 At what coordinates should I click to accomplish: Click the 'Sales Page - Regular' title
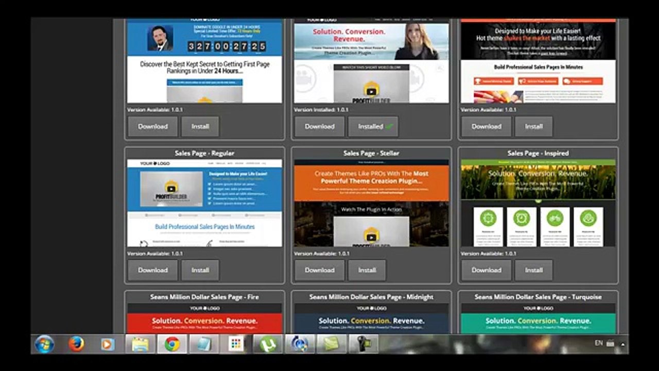pos(204,153)
